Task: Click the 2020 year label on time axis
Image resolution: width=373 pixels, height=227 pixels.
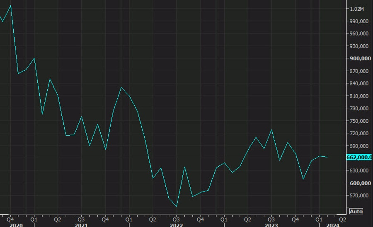Action: pyautogui.click(x=16, y=225)
